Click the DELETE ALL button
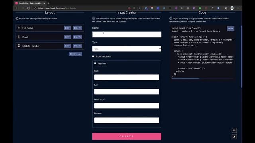Image resolution: width=255 pixels, height=143 pixels. point(75,54)
